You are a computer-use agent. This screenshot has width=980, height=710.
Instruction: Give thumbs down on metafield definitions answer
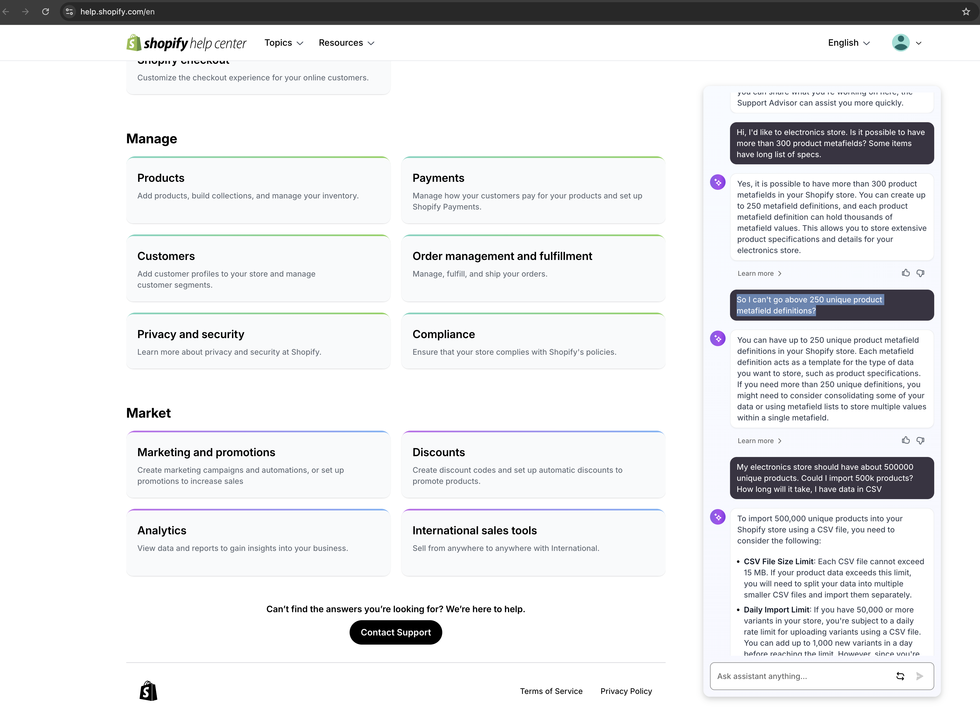(921, 440)
